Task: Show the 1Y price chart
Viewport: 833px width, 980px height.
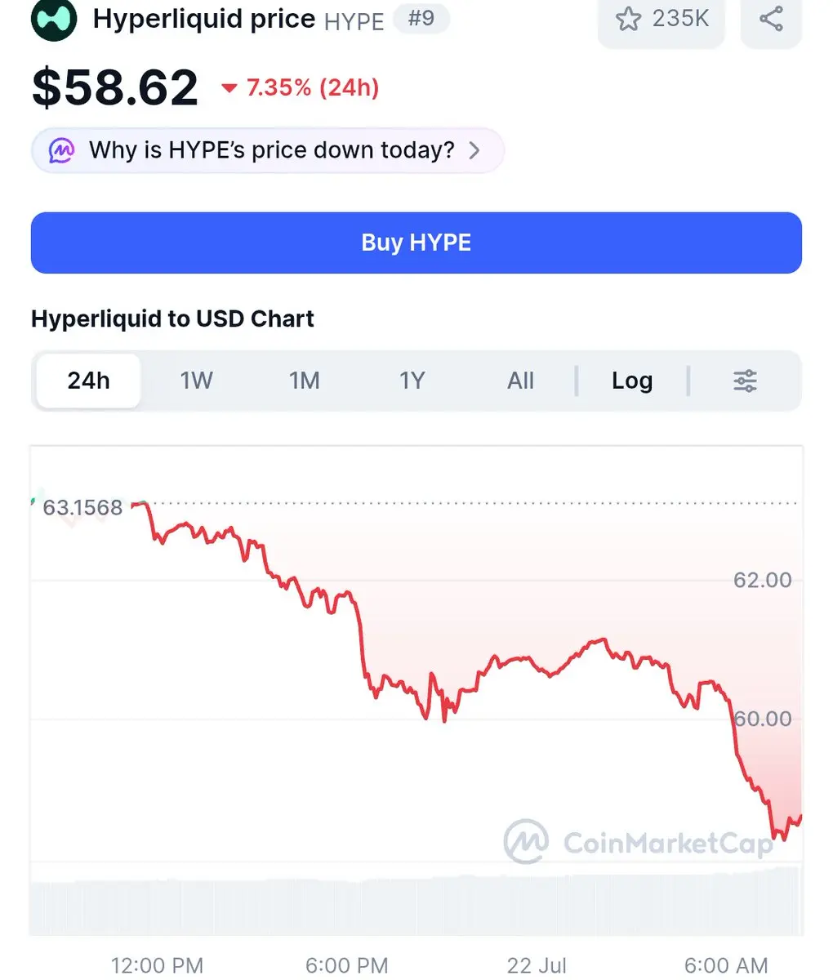Action: (412, 381)
